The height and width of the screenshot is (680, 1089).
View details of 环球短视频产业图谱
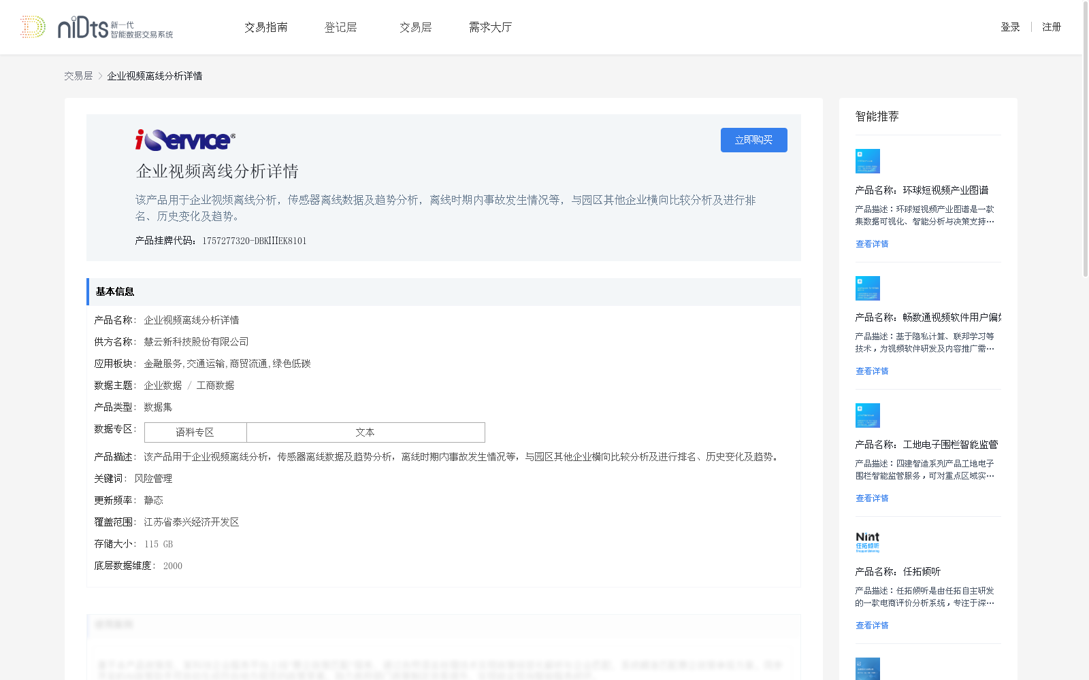[872, 244]
